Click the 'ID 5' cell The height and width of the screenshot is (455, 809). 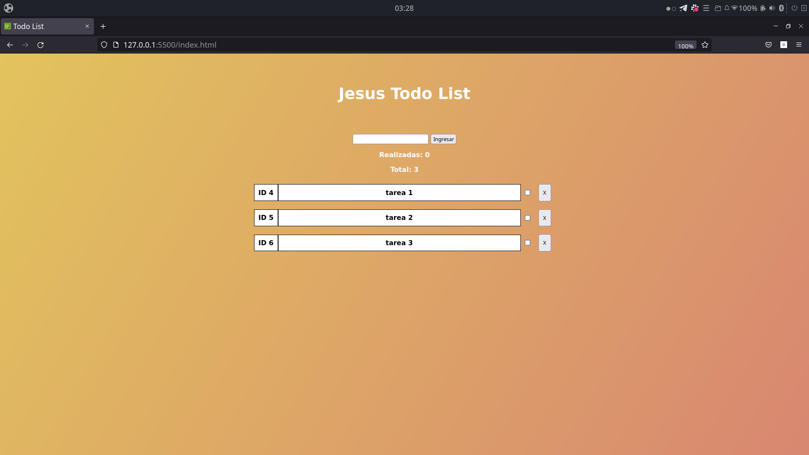click(x=266, y=218)
